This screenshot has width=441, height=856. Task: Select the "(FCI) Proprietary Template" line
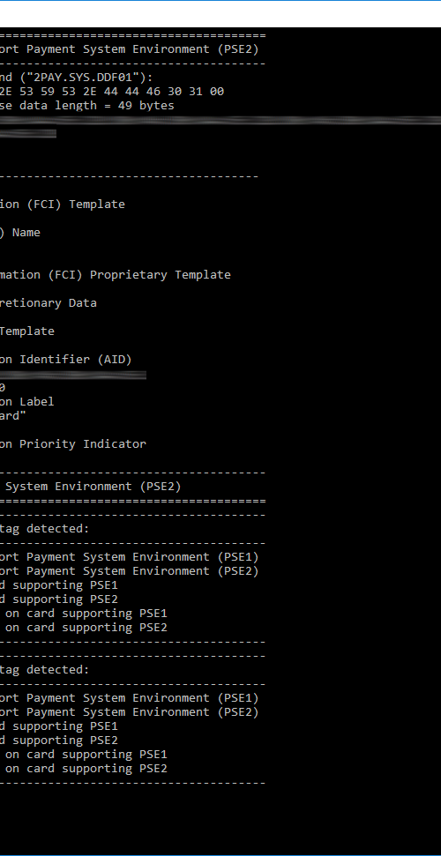(116, 274)
